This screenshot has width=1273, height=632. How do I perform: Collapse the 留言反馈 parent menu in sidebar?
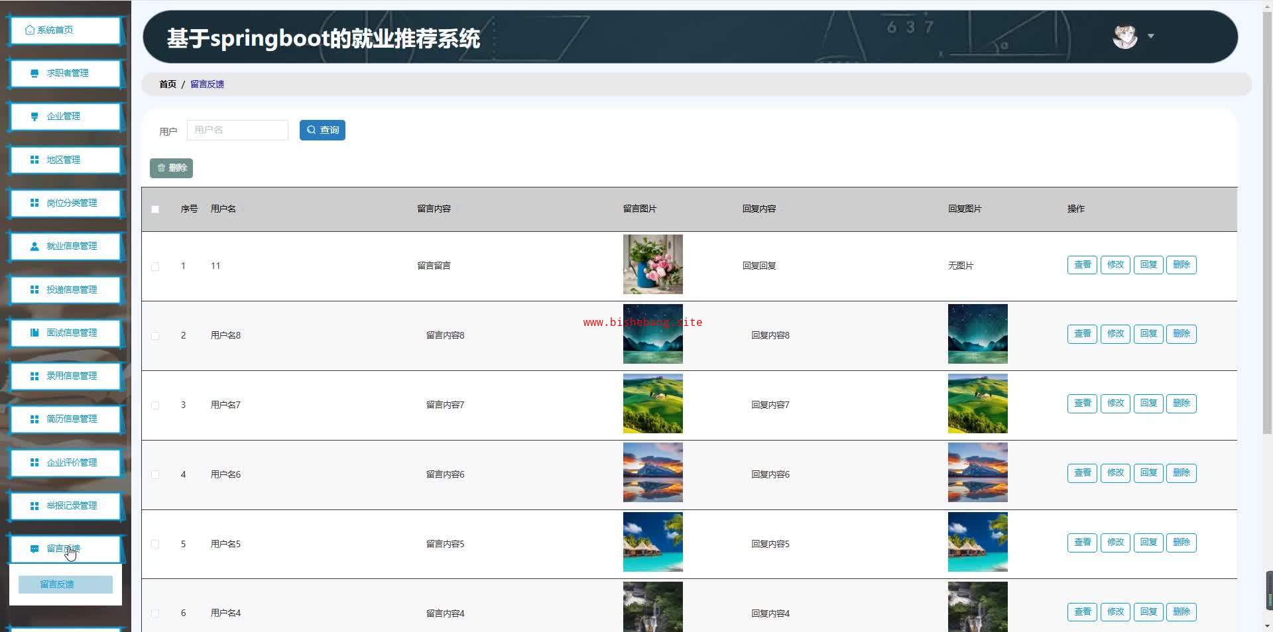[65, 549]
